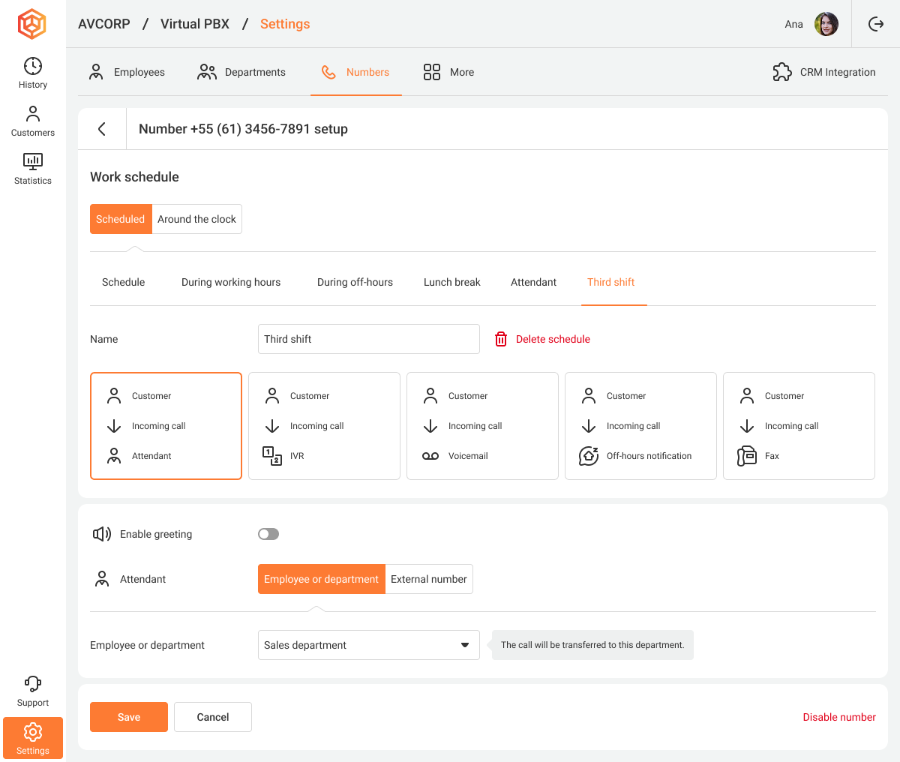Switch to the Schedule tab
Viewport: 900px width, 762px height.
[x=124, y=282]
